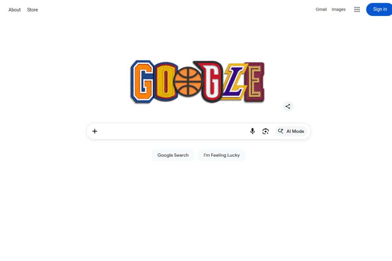Screen dimensions: 392x261
Task: Open Gmail from the top bar
Action: [321, 9]
